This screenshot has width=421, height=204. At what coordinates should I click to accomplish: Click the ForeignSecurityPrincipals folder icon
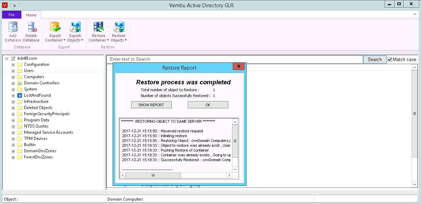[x=20, y=114]
